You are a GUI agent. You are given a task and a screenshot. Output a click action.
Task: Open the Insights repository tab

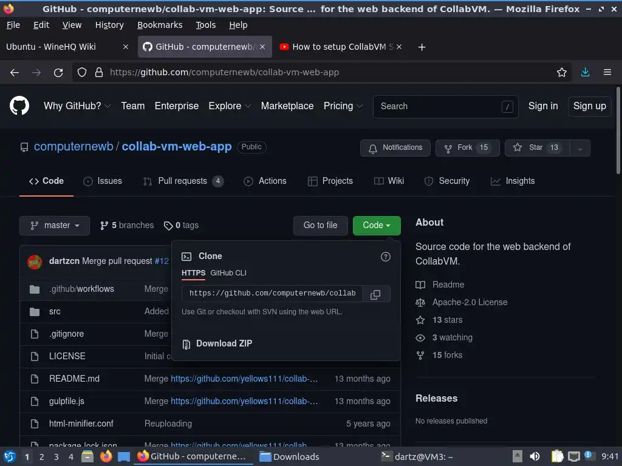[513, 181]
